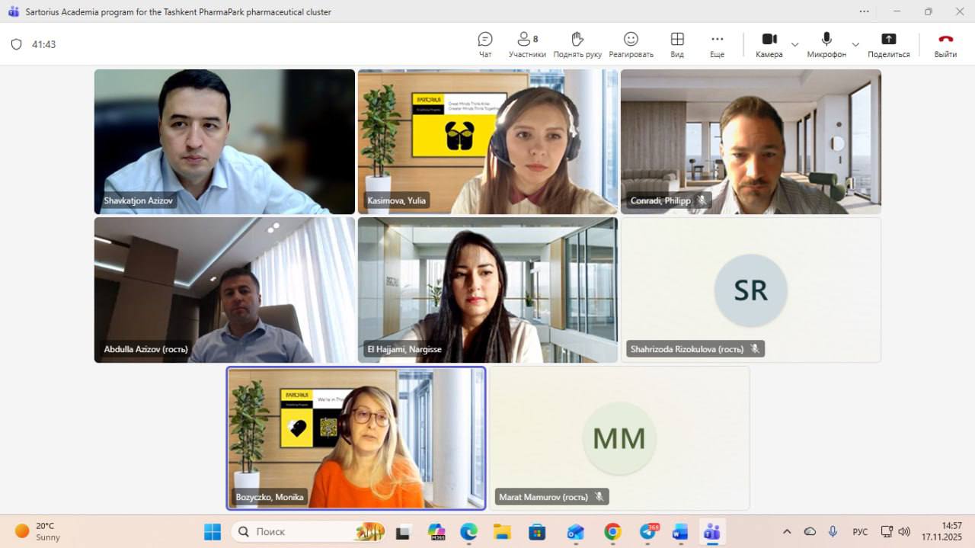The image size is (975, 548).
Task: Toggle the microphone mute
Action: [x=826, y=44]
